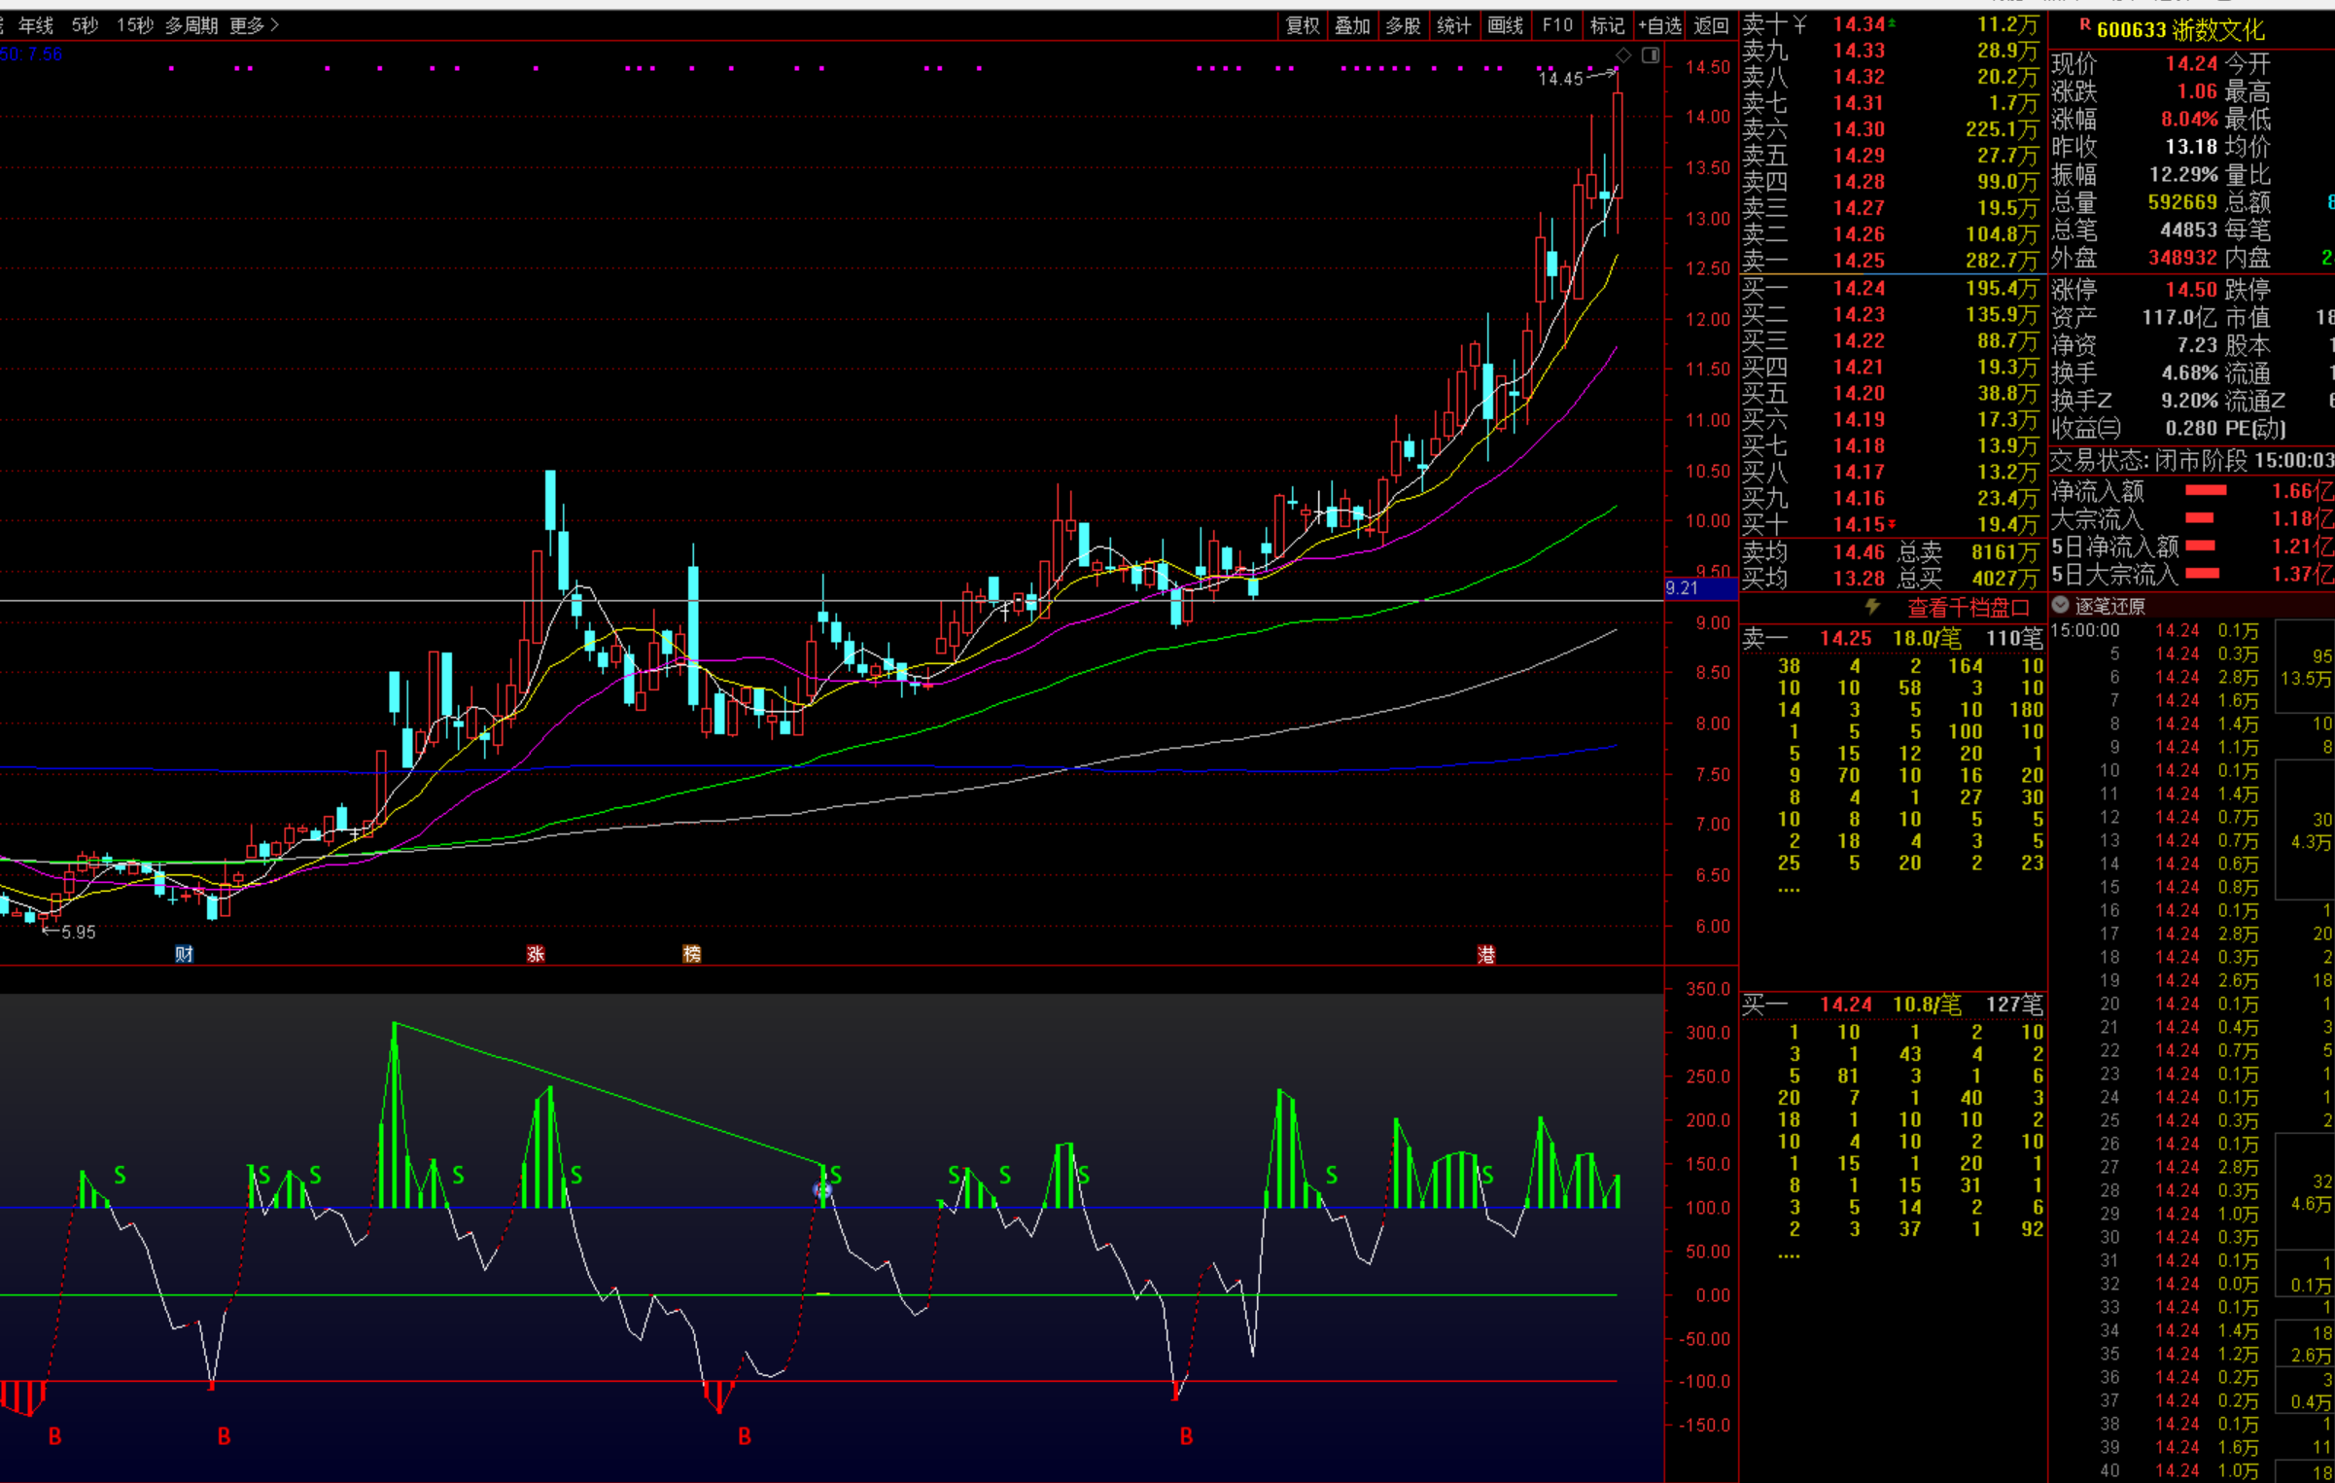
Task: Click the 买一 queue header with 127笔
Action: click(1893, 1005)
